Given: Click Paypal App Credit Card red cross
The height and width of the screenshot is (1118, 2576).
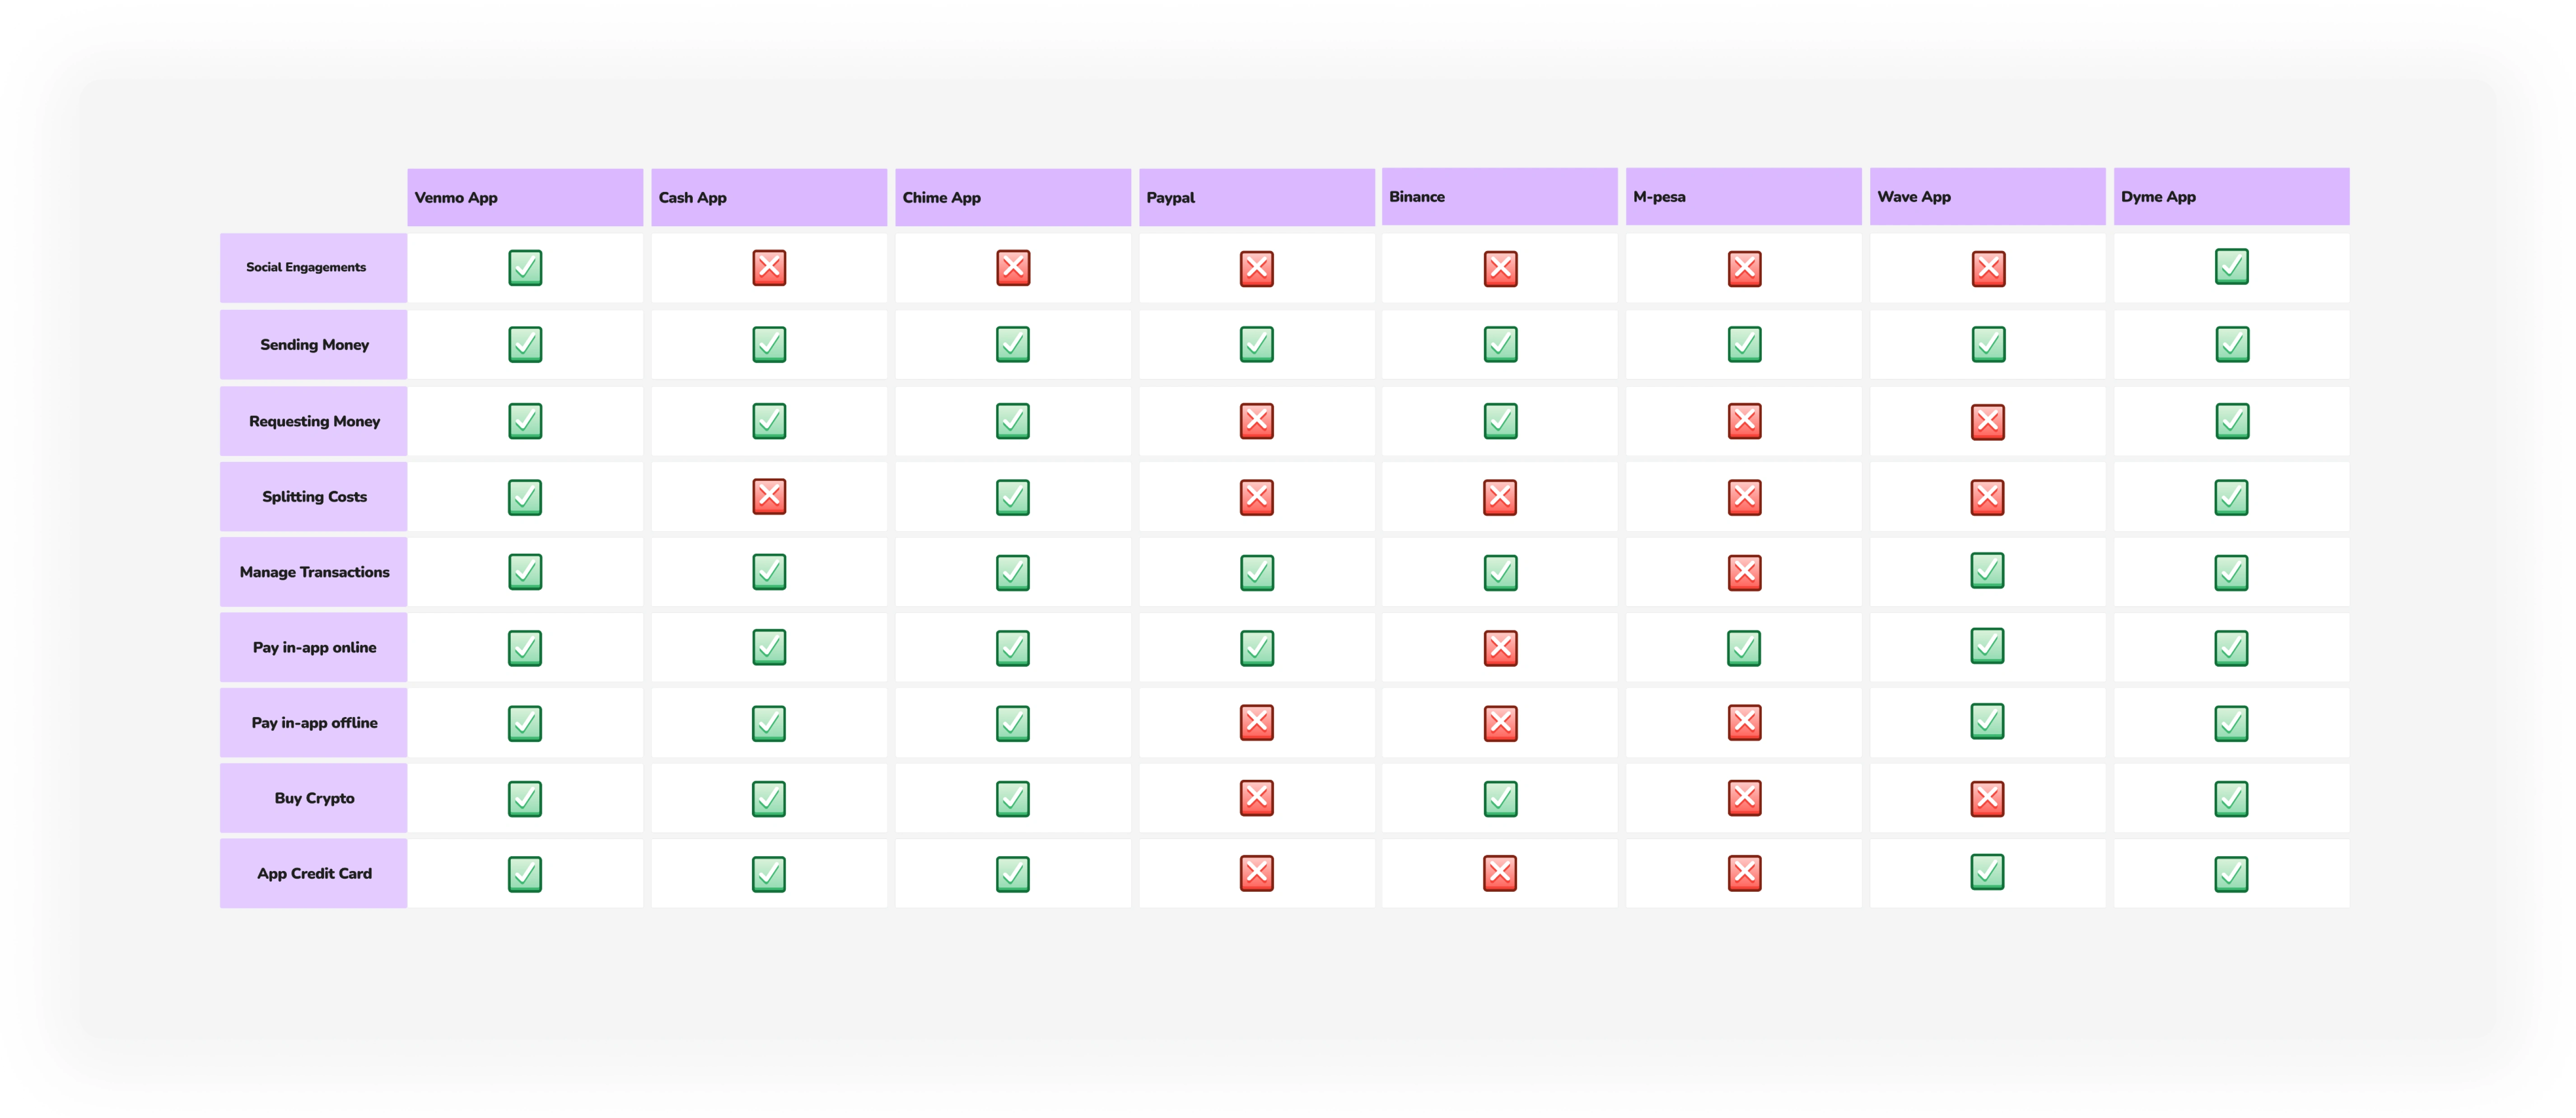Looking at the screenshot, I should pyautogui.click(x=1256, y=873).
